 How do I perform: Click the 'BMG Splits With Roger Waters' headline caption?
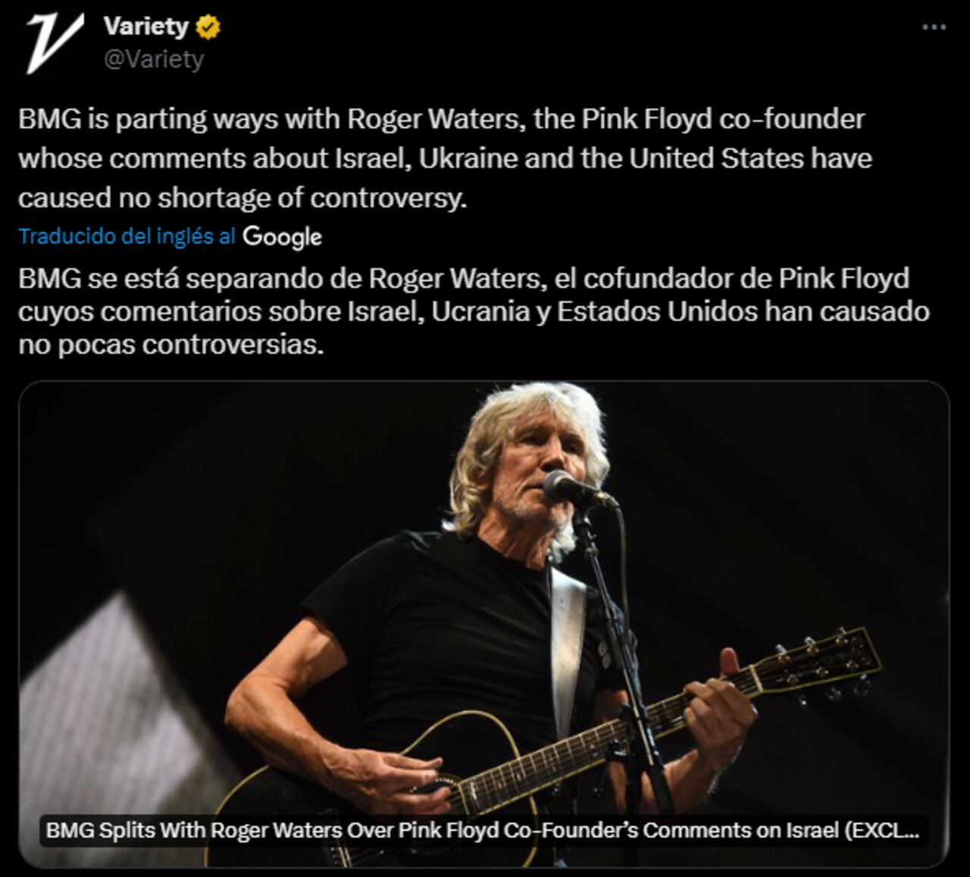pos(482,831)
